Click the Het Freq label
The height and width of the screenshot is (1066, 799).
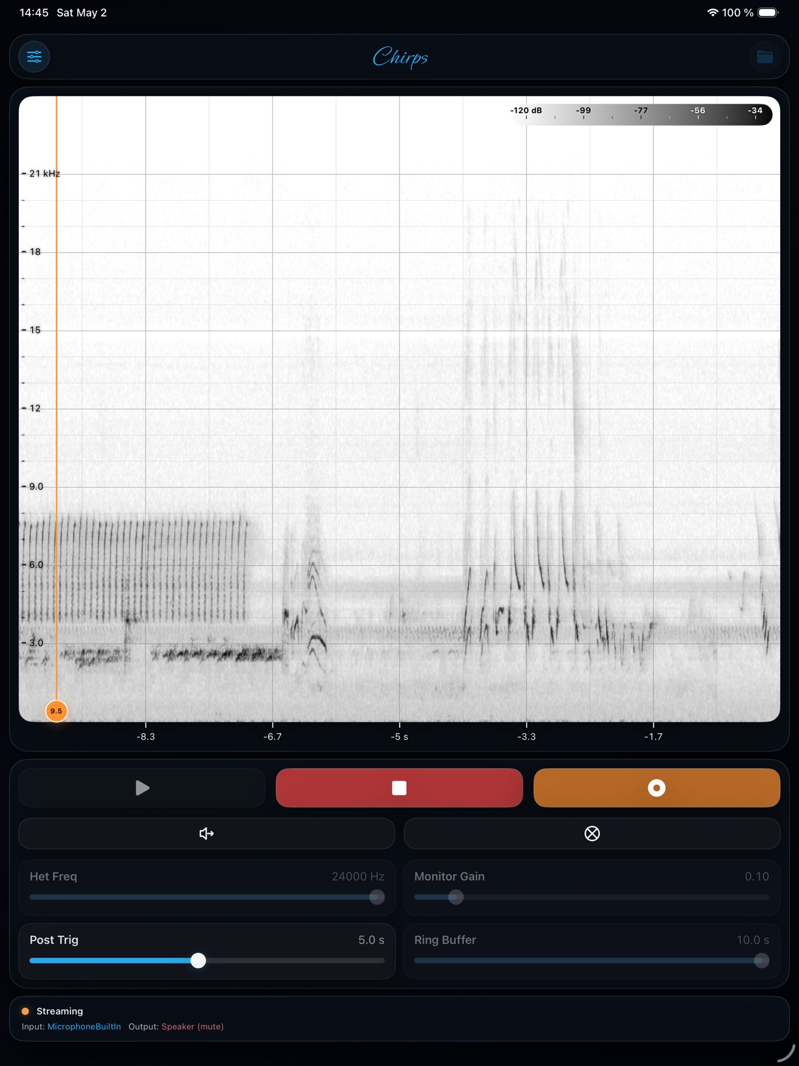pyautogui.click(x=53, y=876)
